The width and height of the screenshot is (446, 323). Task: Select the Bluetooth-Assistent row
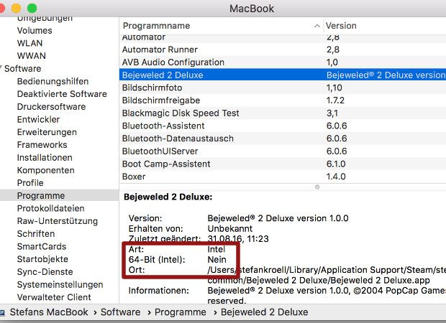(x=283, y=126)
